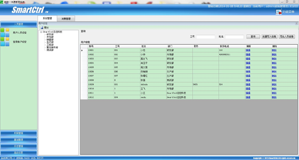Click 编辑 link for account 13001
The image size is (299, 160).
[248, 50]
